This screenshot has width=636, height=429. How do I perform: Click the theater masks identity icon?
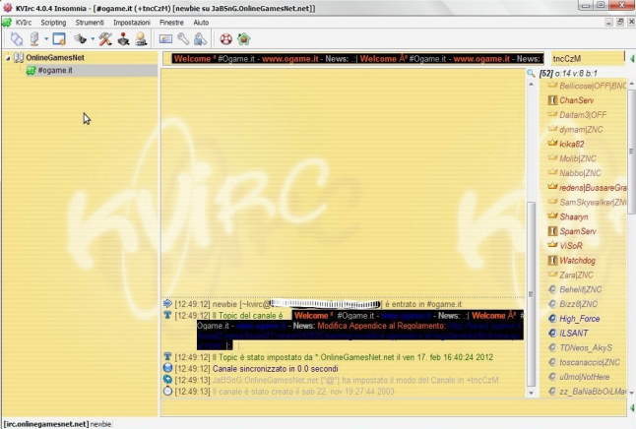81,39
